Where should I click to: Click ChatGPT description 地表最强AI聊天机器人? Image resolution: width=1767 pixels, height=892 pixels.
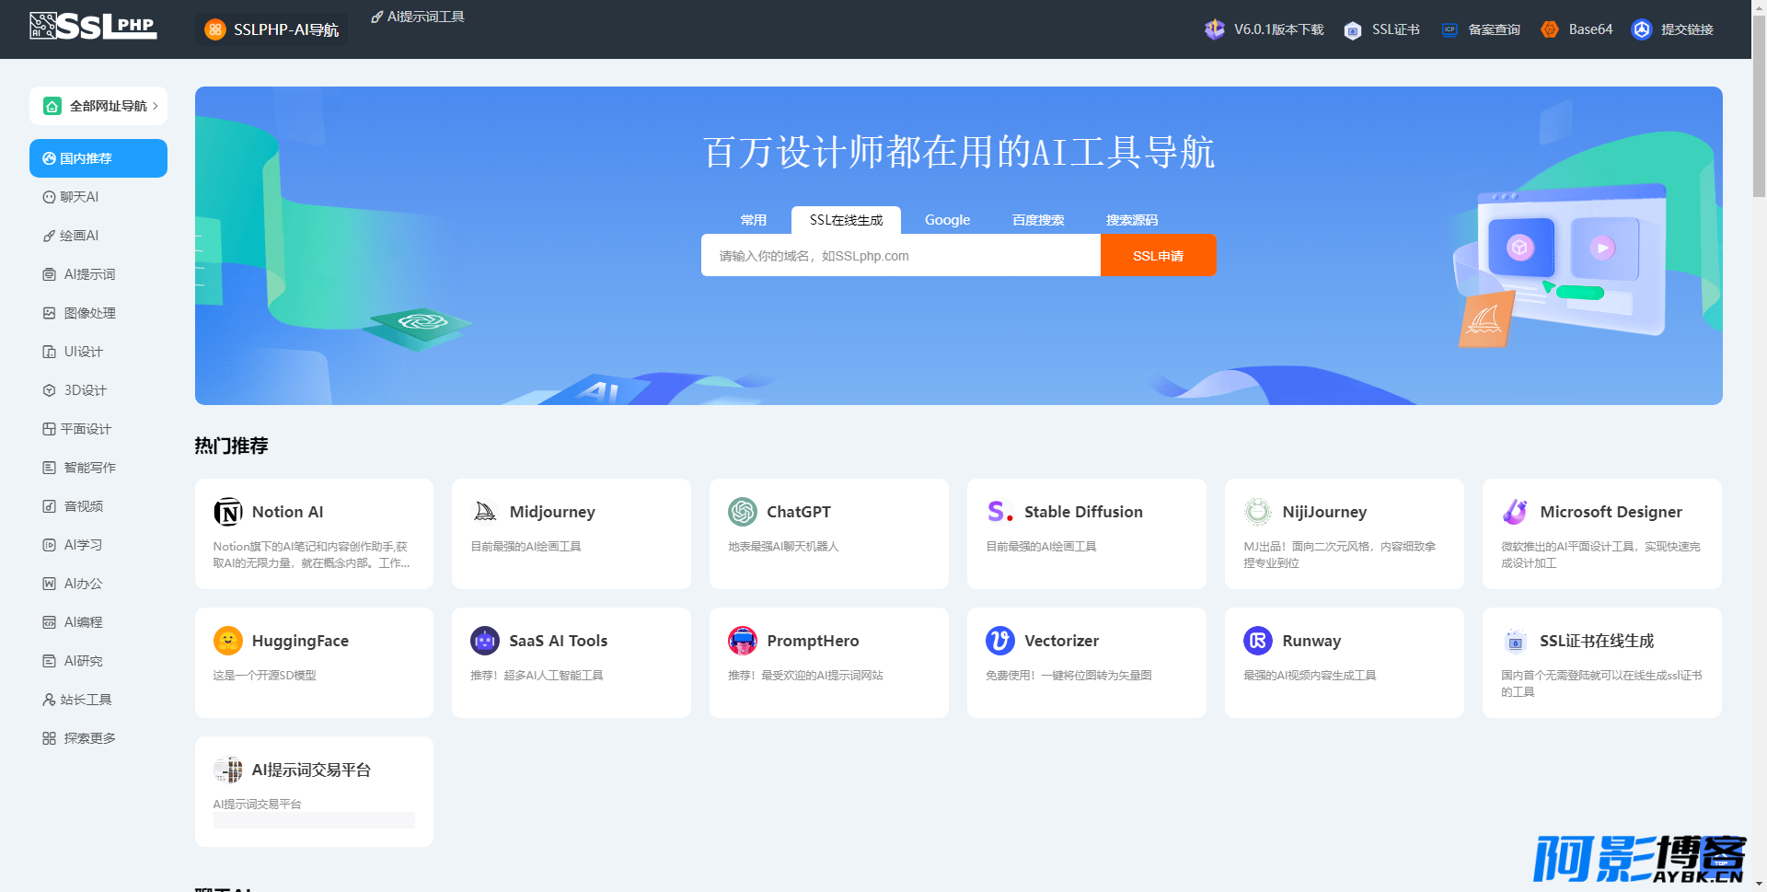click(783, 547)
